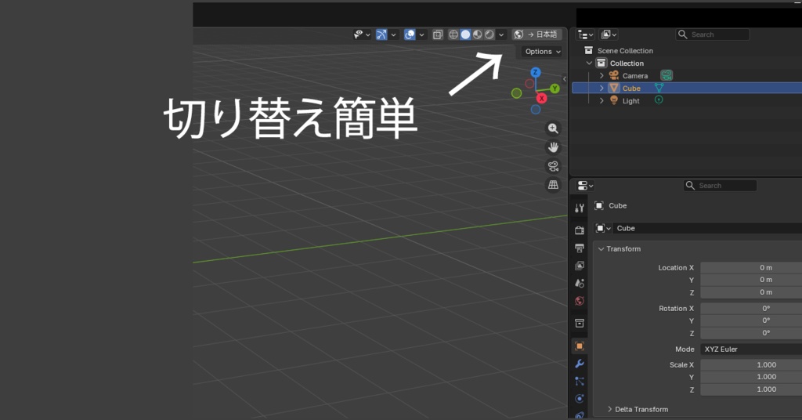Click Cube mesh data icon in outliner
This screenshot has height=420, width=802.
pos(659,88)
